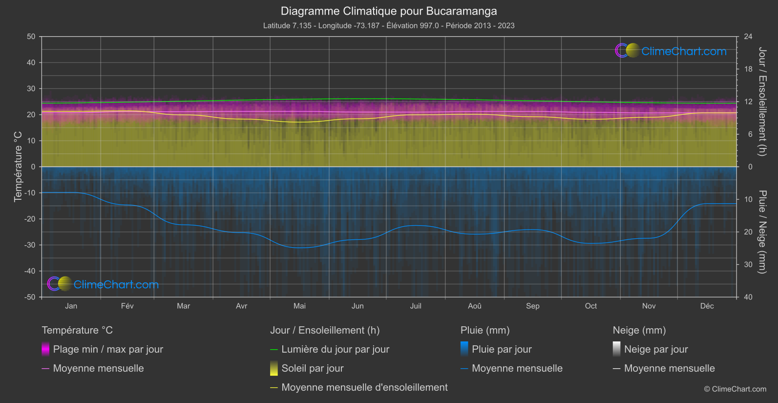
Task: Open ClimeChart.com link in bottom left corner
Action: [x=116, y=284]
